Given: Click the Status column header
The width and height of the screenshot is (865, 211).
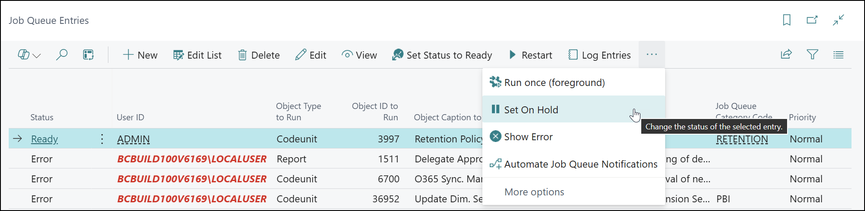Looking at the screenshot, I should (42, 117).
